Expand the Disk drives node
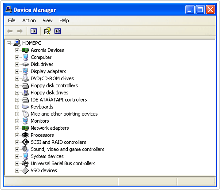This screenshot has height=190, width=220. [x=17, y=64]
